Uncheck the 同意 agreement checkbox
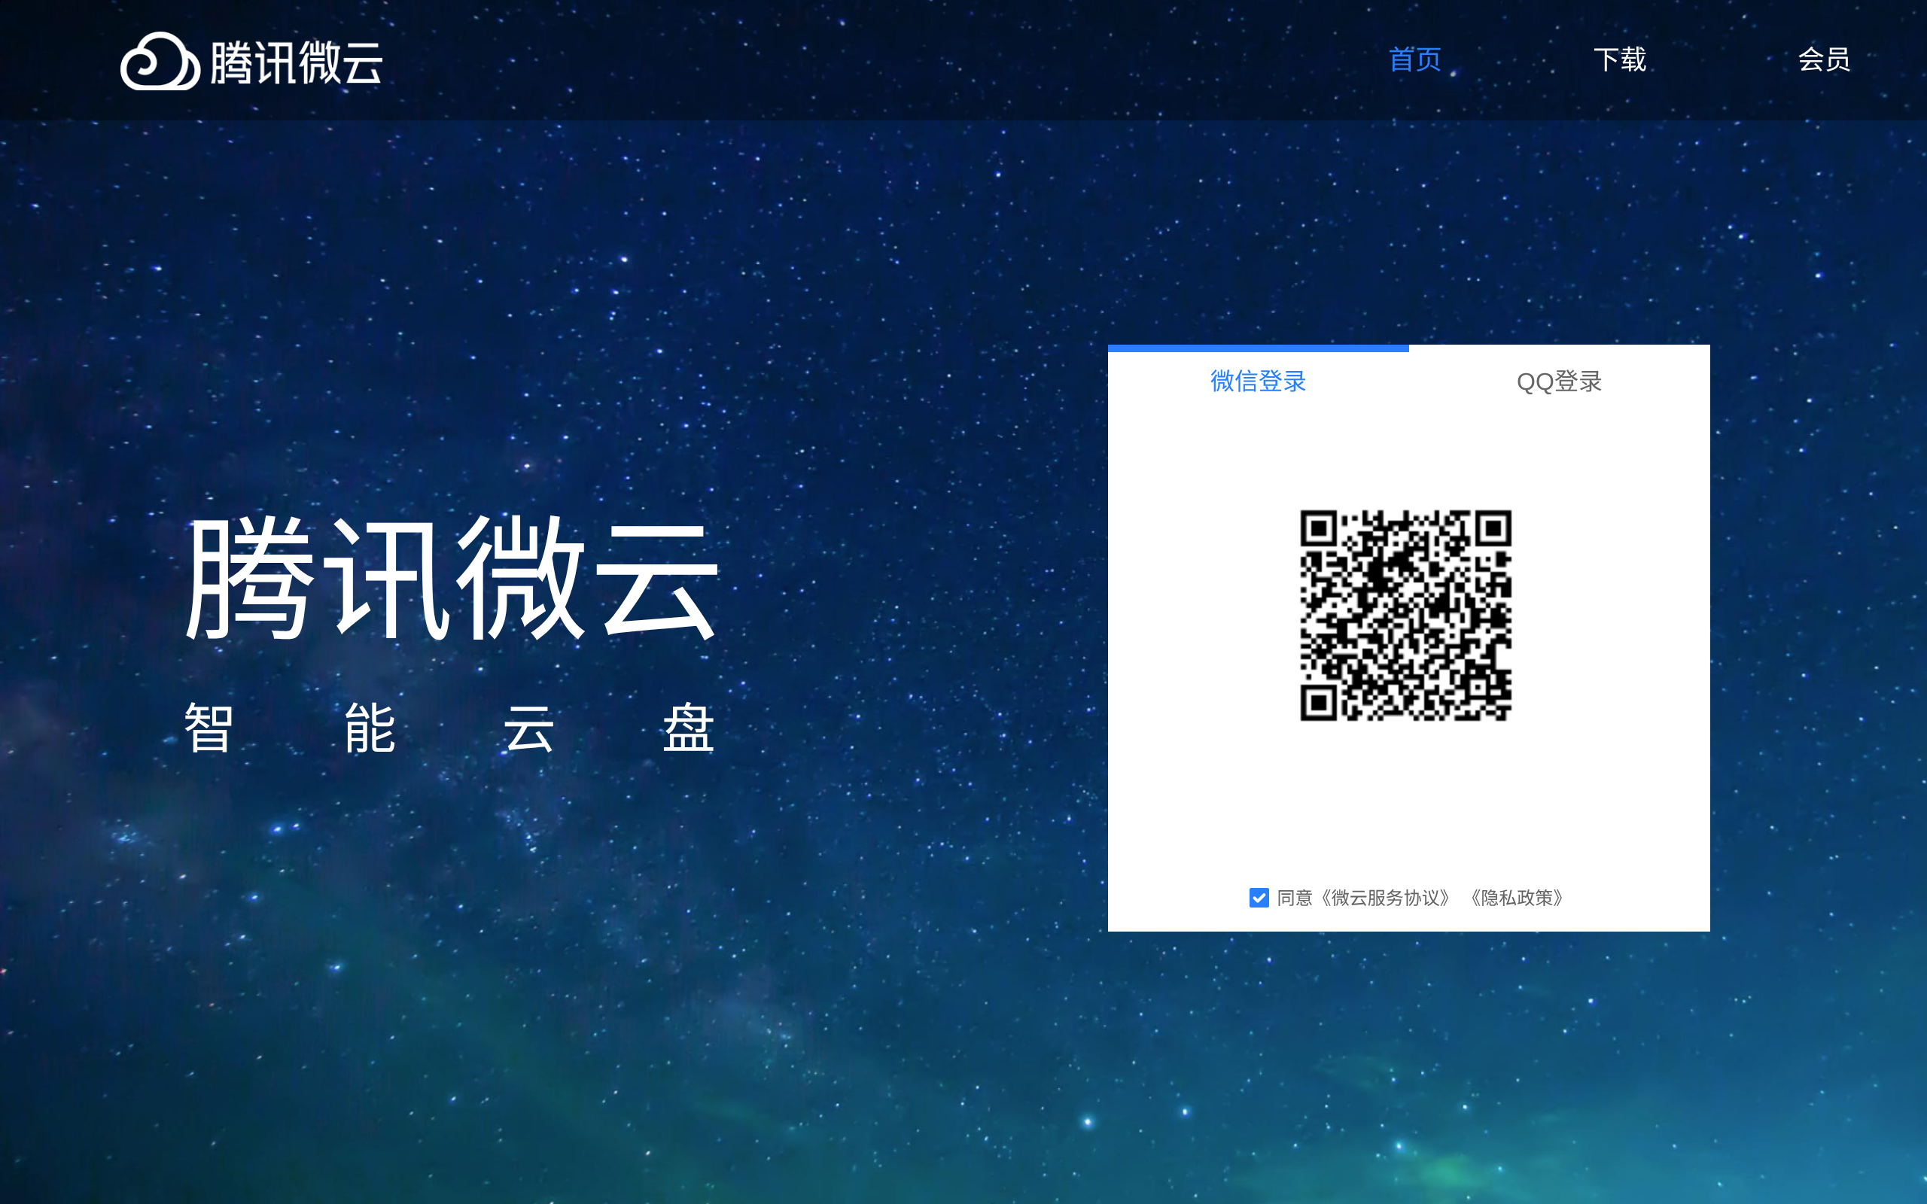The image size is (1927, 1204). [x=1259, y=898]
